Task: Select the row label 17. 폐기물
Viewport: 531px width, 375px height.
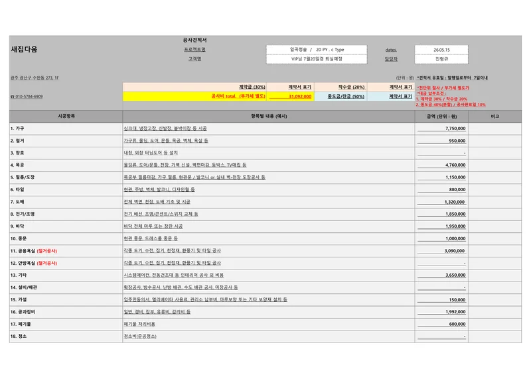Action: click(21, 324)
